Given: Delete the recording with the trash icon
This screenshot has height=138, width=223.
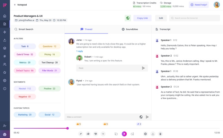Looking at the screenshot, I should click(x=160, y=134).
